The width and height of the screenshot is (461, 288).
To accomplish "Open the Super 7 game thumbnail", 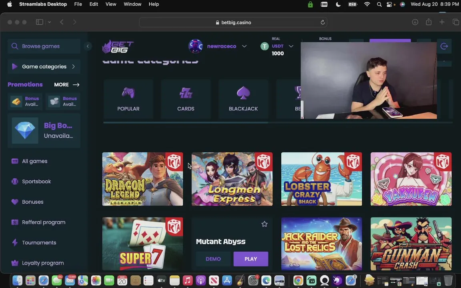I will click(142, 244).
